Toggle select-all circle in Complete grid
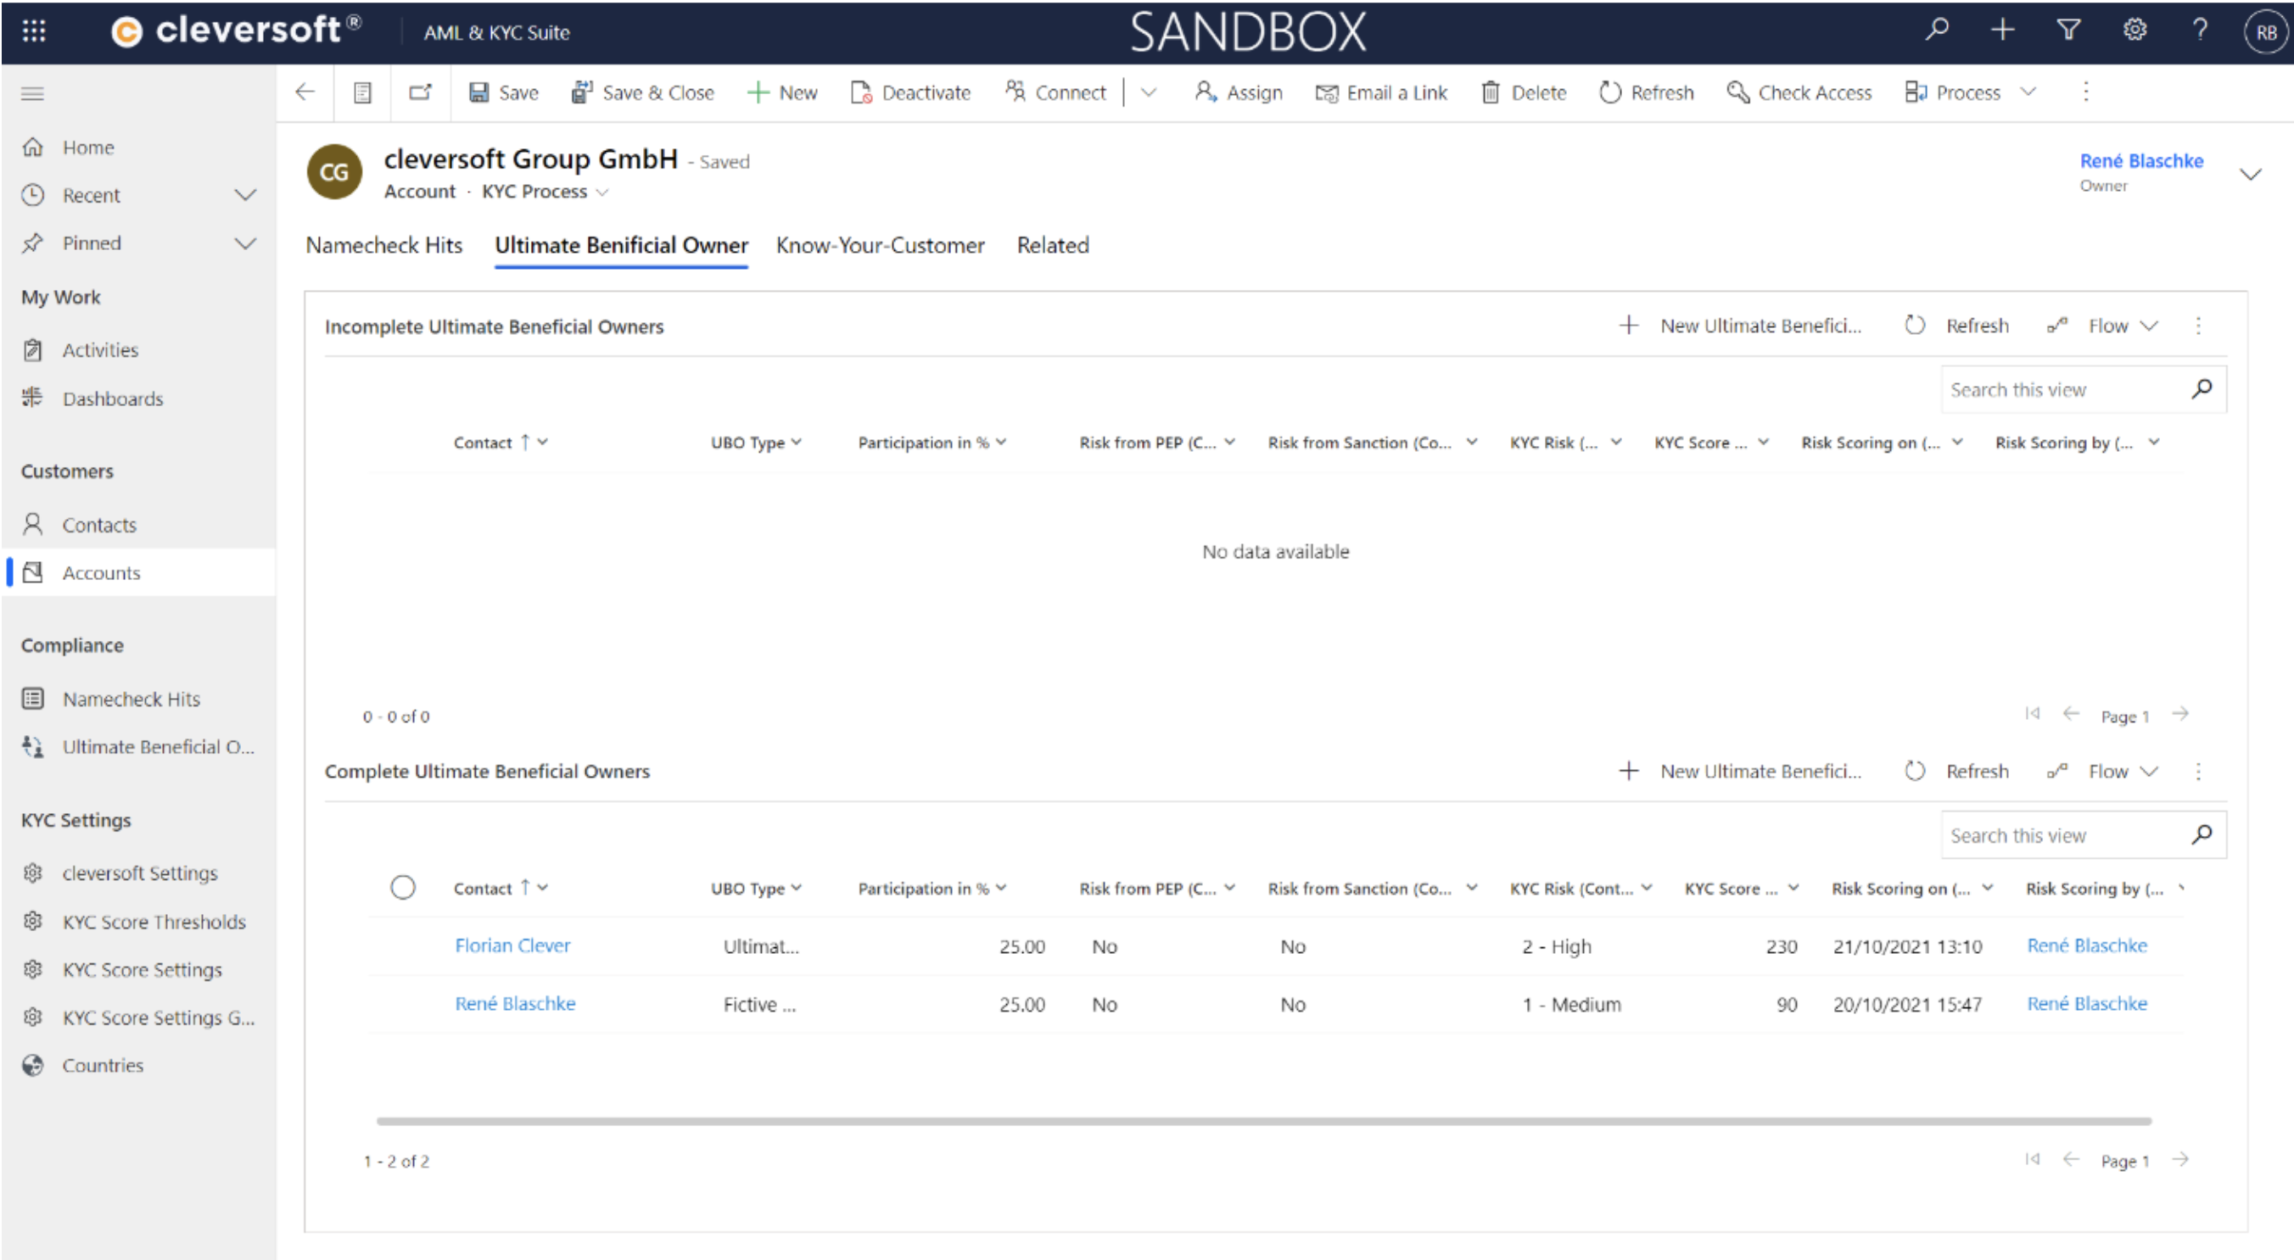Image resolution: width=2294 pixels, height=1260 pixels. coord(402,888)
